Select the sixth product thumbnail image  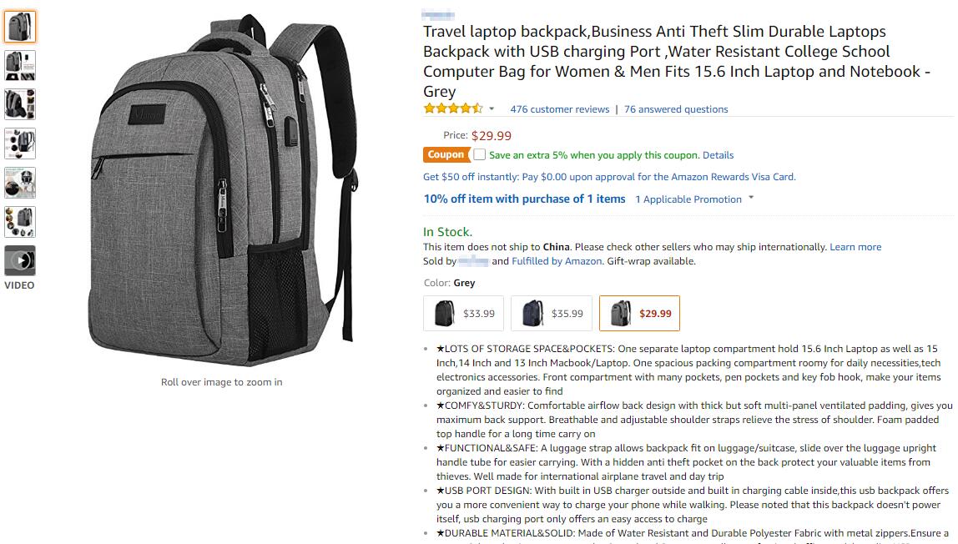(19, 222)
